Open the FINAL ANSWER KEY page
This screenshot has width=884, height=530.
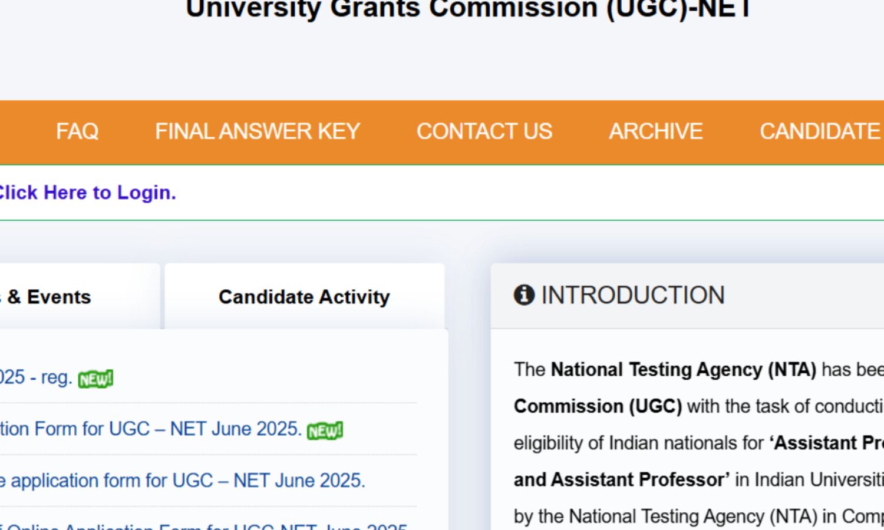[x=257, y=131]
